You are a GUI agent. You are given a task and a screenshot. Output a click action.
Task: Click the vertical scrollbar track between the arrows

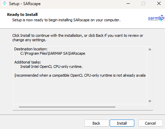tap(150, 75)
